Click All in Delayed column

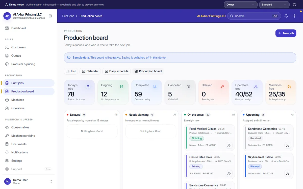pos(116,115)
